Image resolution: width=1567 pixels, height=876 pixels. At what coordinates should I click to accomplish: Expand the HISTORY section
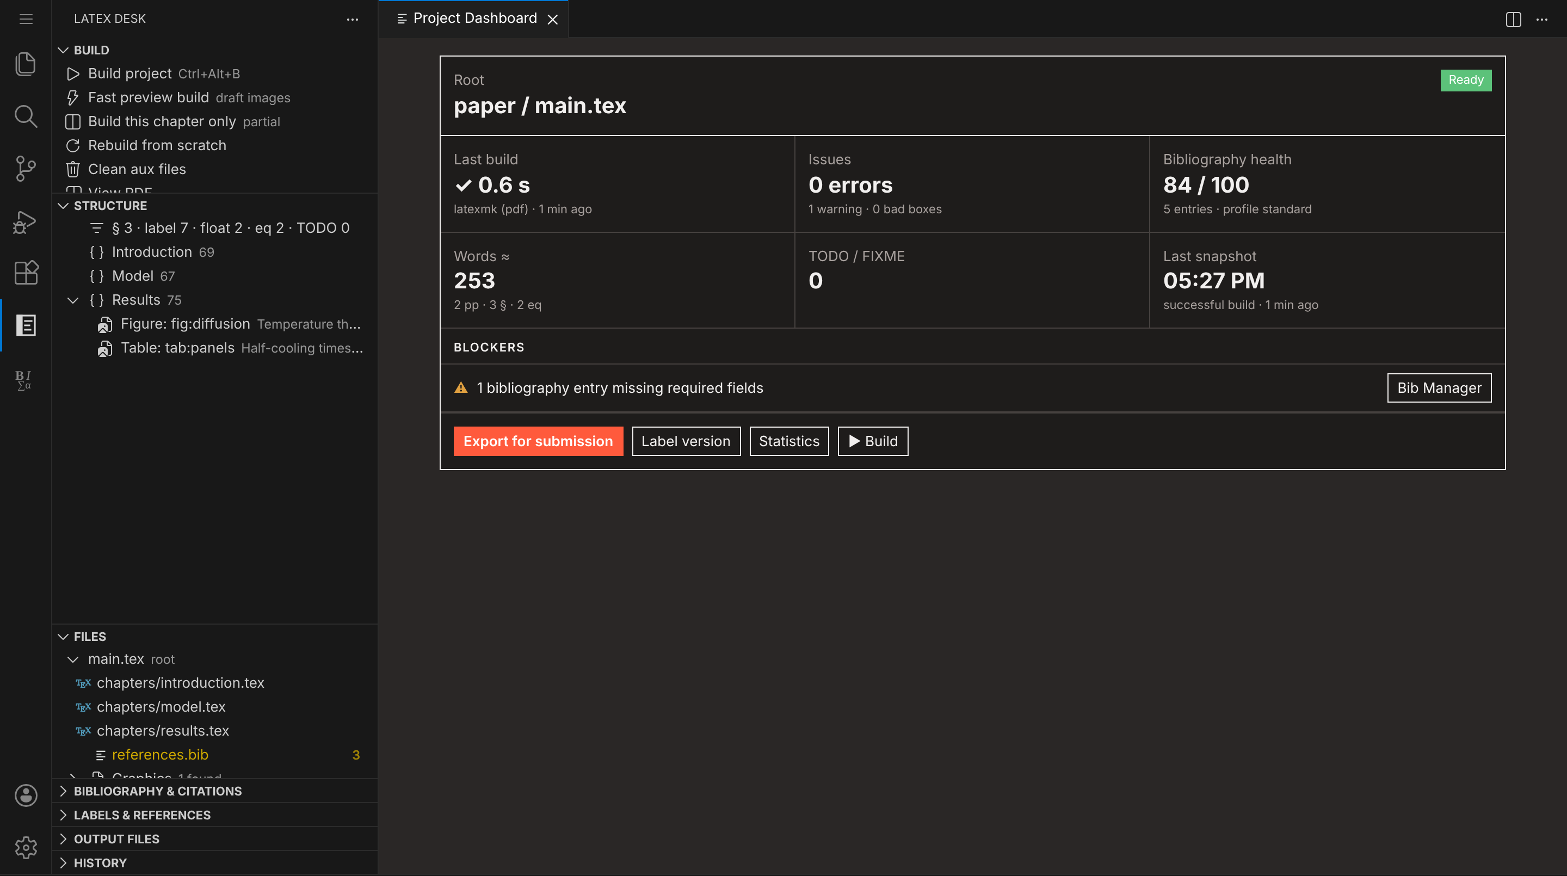[215, 862]
